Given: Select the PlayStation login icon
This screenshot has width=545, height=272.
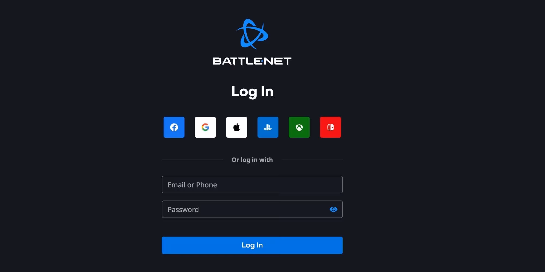Looking at the screenshot, I should pos(268,127).
